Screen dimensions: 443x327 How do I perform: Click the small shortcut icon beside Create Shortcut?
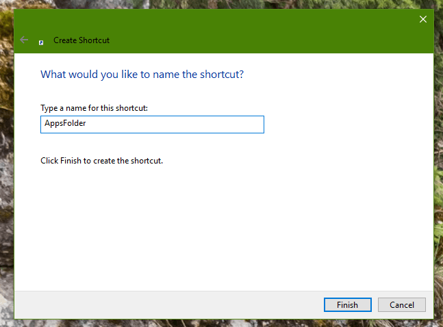click(41, 42)
